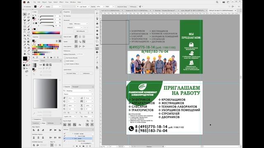The image size is (264, 148).
Task: Apply All Caps in Character panel
Action: coord(65,113)
